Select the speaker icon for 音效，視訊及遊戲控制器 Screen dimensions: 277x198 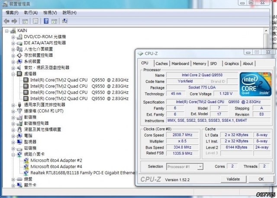[x=19, y=68]
